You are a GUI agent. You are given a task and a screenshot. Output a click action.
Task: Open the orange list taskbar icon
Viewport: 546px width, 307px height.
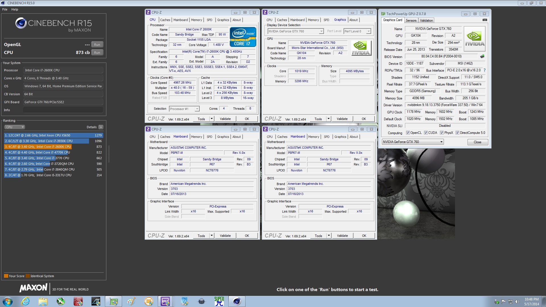tap(149, 301)
